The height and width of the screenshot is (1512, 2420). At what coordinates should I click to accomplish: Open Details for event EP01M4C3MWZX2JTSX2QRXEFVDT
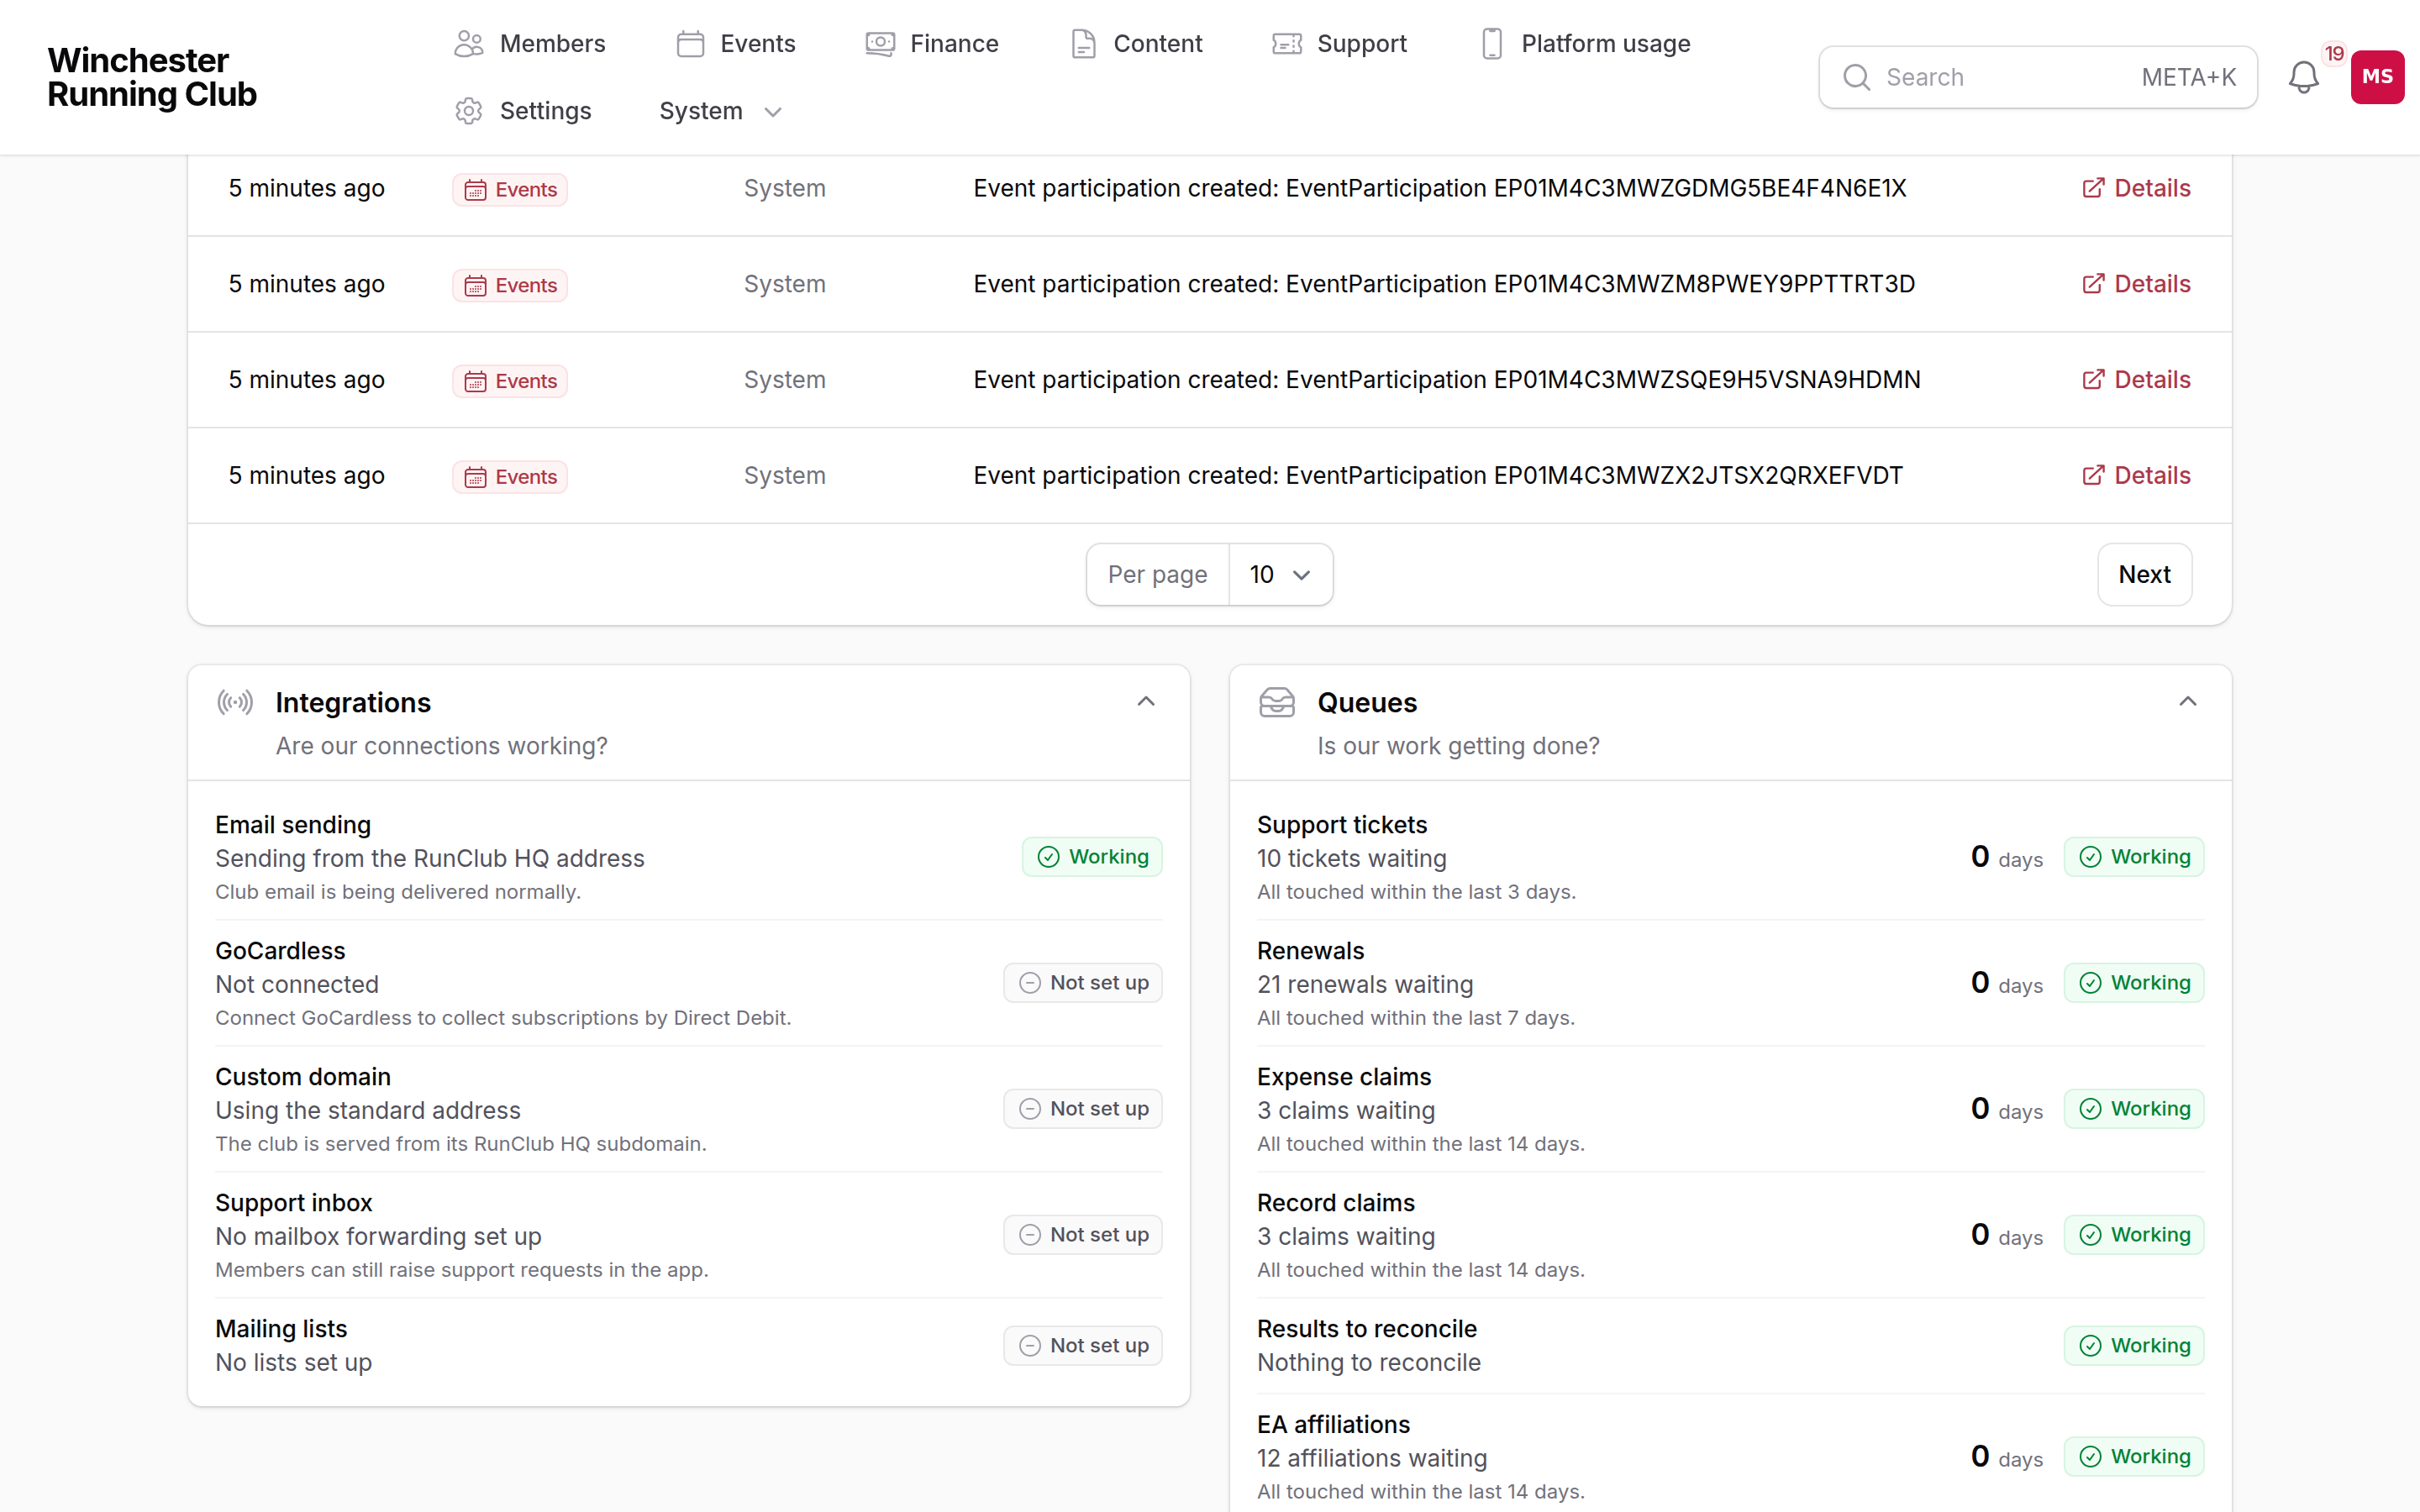[x=2136, y=475]
